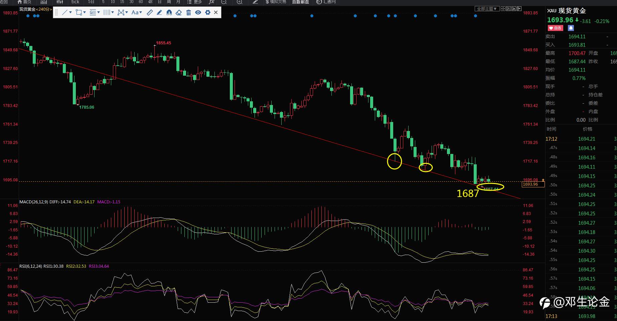617x321 pixels.
Task: Click the collapse side panel icon
Action: click(x=519, y=9)
